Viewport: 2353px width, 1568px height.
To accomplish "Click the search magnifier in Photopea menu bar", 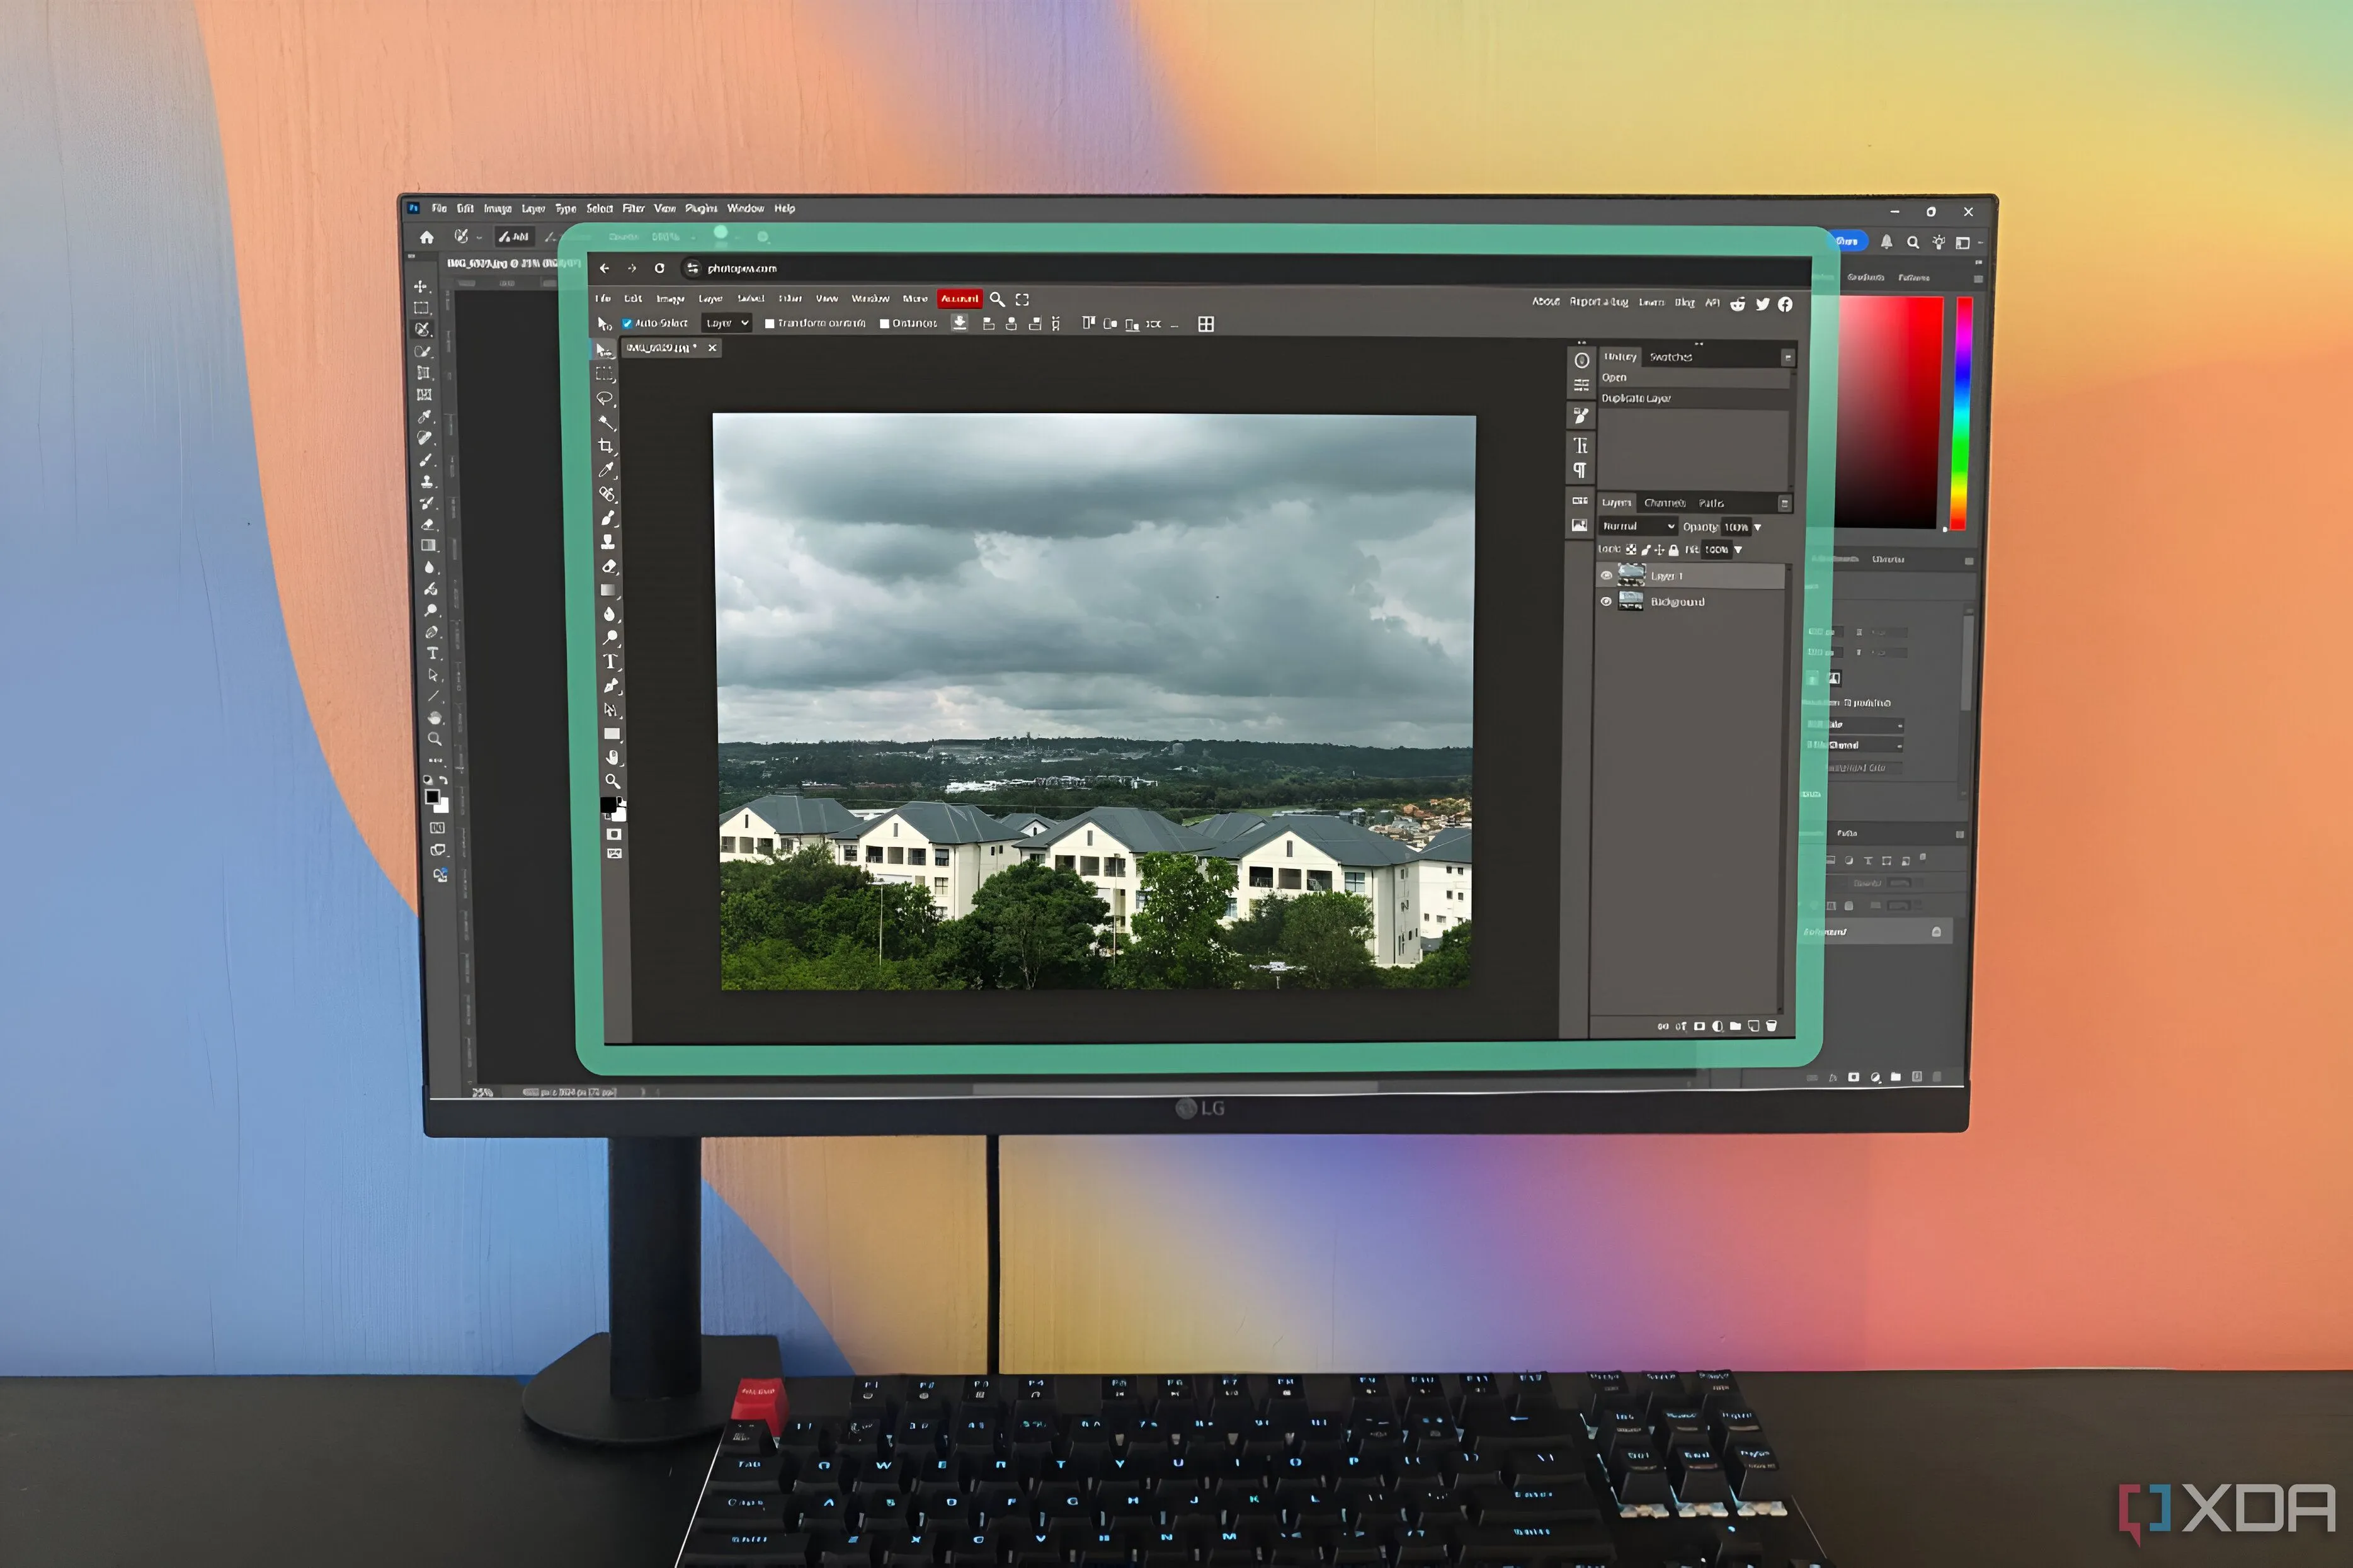I will pos(997,299).
